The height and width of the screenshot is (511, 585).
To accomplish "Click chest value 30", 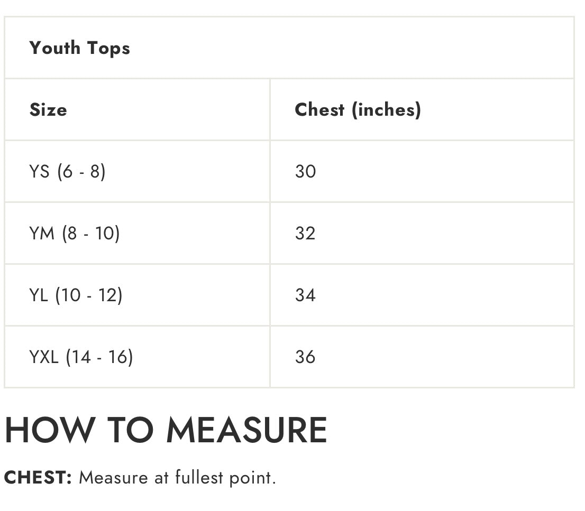I will coord(305,172).
